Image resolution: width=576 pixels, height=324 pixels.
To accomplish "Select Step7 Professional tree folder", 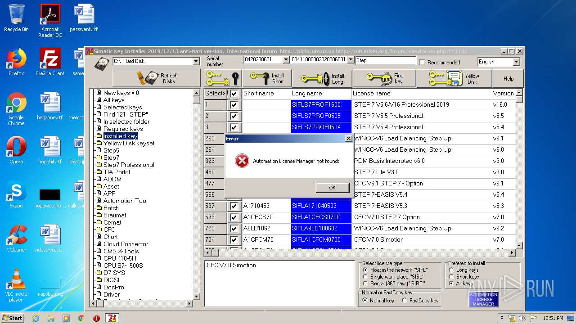I will pos(129,165).
